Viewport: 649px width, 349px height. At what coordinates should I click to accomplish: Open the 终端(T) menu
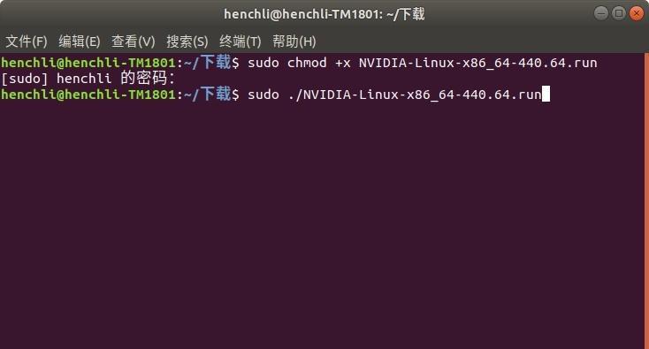point(241,42)
